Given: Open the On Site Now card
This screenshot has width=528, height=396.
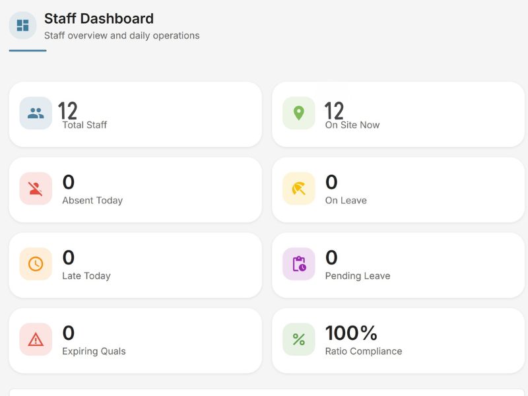Looking at the screenshot, I should point(436,114).
